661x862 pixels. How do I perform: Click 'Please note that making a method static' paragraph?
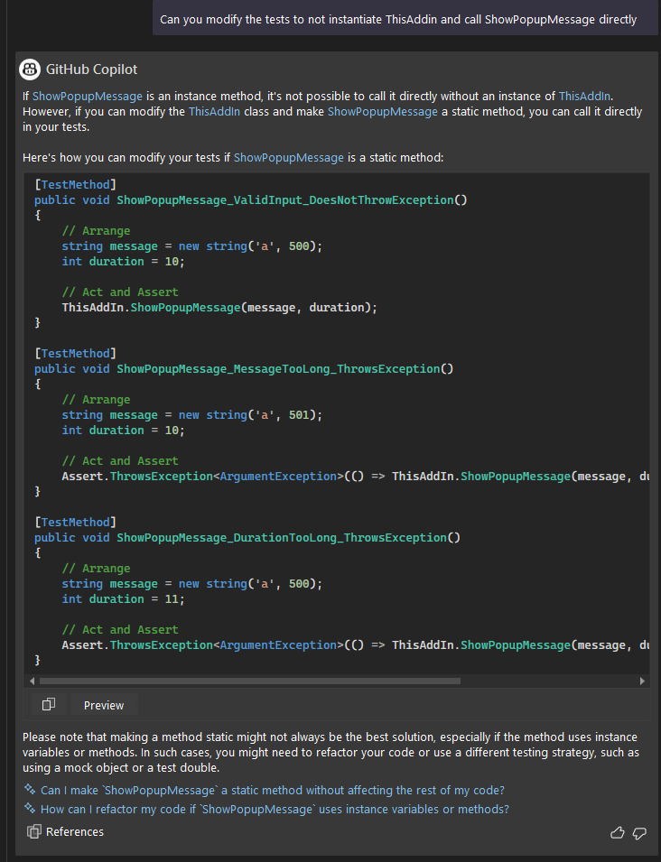(330, 752)
